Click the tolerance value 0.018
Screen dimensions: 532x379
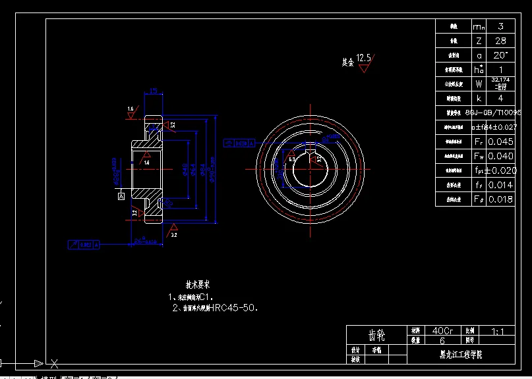point(501,199)
